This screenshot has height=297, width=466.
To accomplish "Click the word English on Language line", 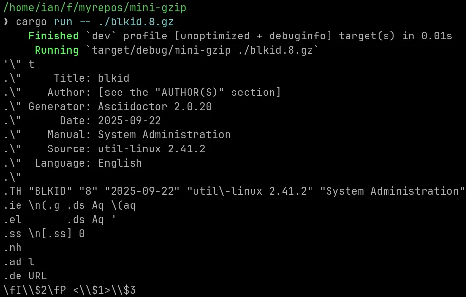I will 120,163.
